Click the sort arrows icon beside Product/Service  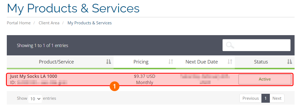point(108,62)
